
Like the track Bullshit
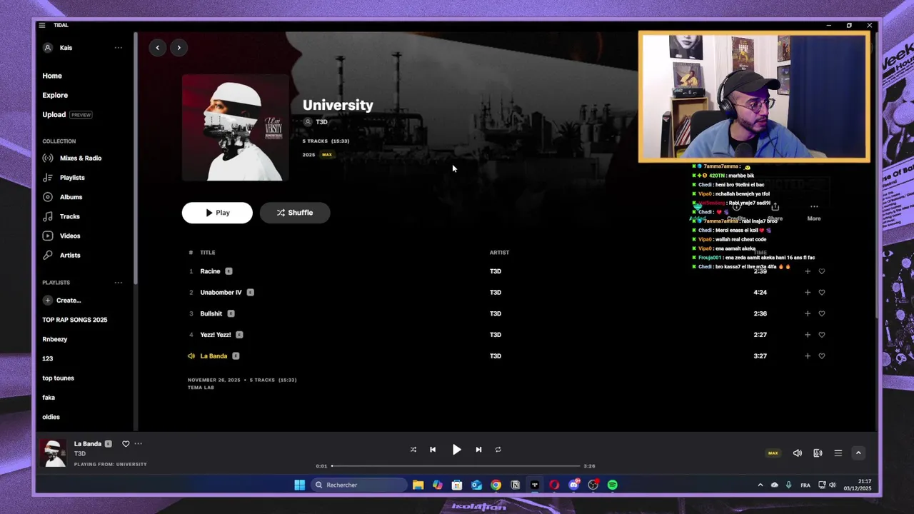(822, 313)
